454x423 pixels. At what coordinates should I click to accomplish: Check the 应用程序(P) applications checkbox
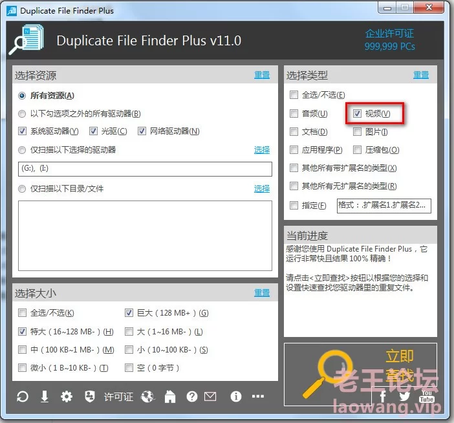click(x=294, y=149)
